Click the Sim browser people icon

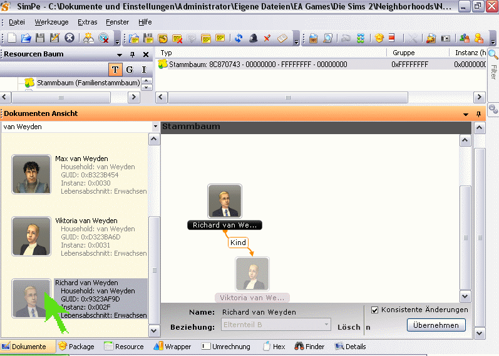coord(465,38)
